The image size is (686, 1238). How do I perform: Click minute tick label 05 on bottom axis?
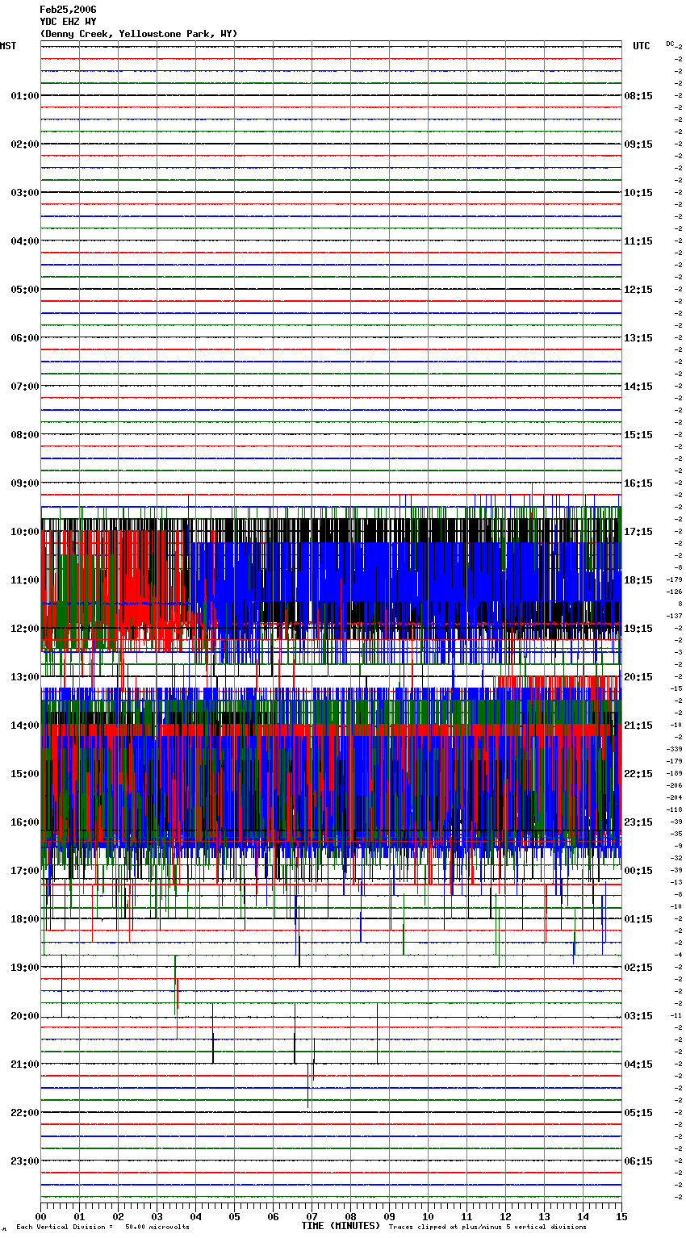(234, 1216)
